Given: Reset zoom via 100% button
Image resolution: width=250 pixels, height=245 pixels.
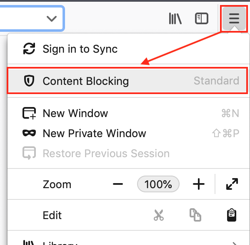Looking at the screenshot, I should click(x=158, y=184).
